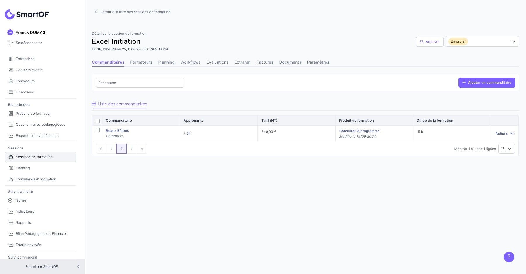Click the back arrow to sessions list
Screen dimensions: 526x274
click(x=96, y=12)
